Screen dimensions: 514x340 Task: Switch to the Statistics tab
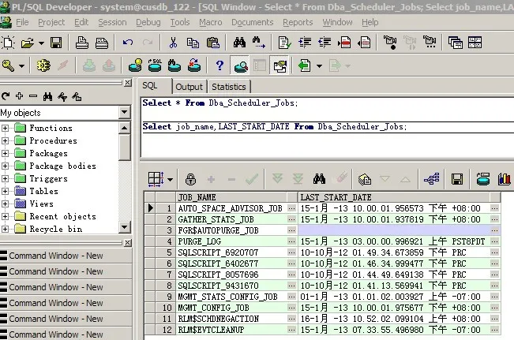(x=229, y=87)
